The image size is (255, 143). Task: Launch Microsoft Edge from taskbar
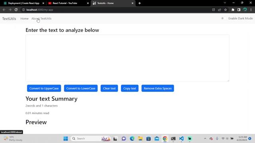(132, 139)
